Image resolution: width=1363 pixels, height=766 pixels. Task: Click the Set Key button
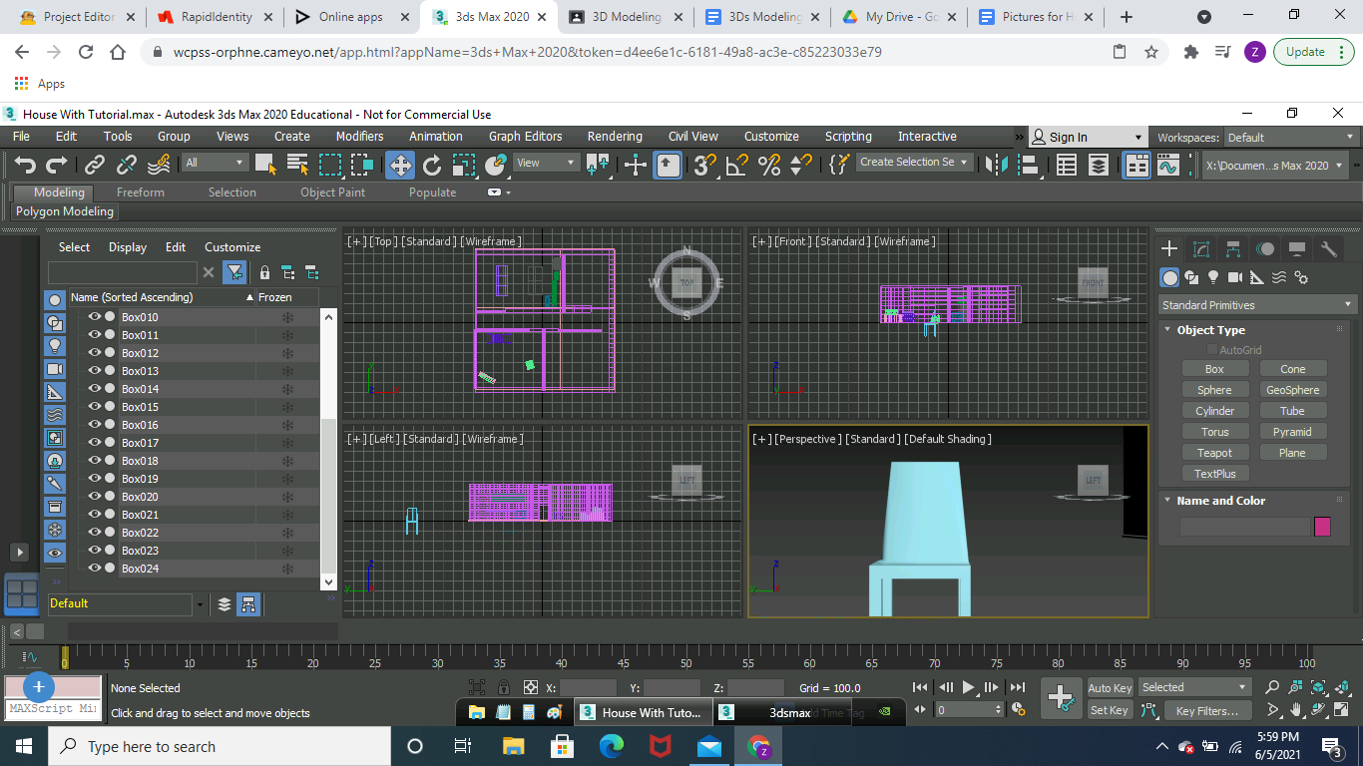pyautogui.click(x=1110, y=711)
